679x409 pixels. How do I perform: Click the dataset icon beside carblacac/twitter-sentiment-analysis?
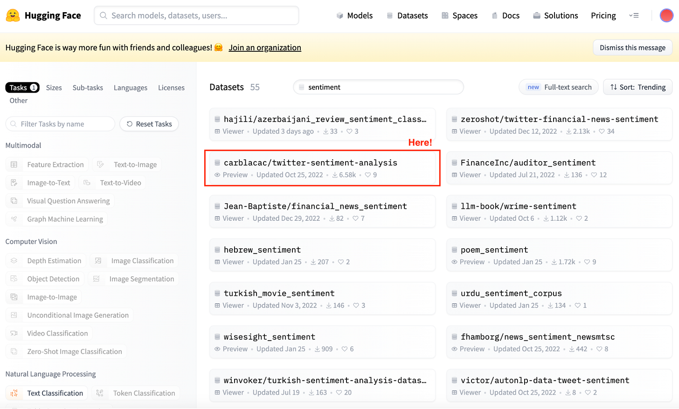[217, 163]
